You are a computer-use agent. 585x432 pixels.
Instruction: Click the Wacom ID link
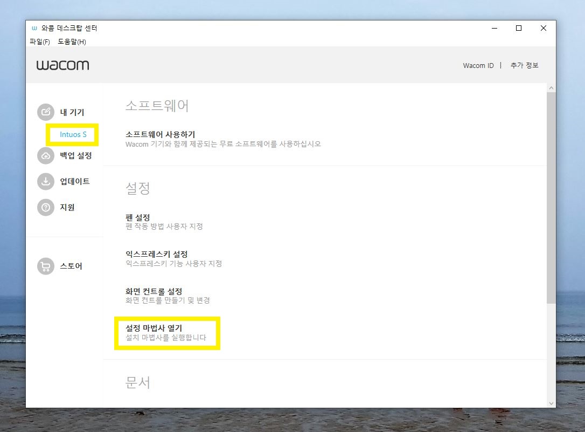[x=478, y=66]
